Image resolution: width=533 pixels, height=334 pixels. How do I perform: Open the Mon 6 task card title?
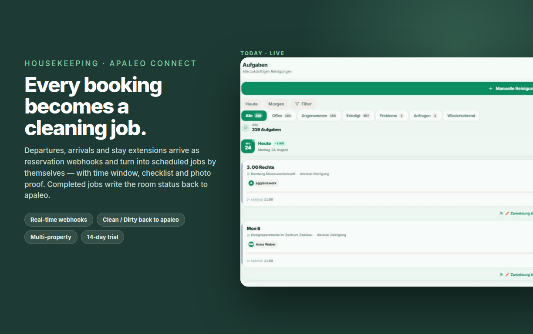[253, 228]
